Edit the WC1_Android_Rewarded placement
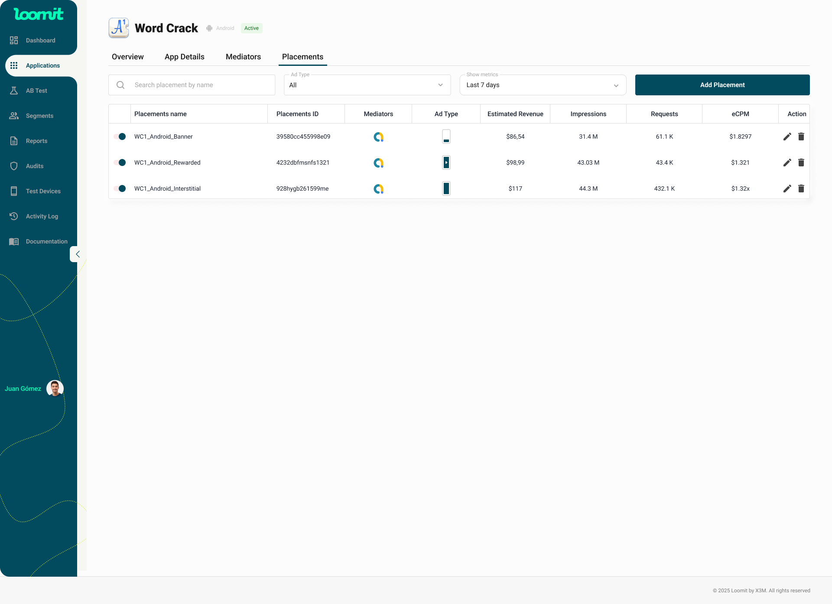The width and height of the screenshot is (832, 604). click(x=787, y=162)
